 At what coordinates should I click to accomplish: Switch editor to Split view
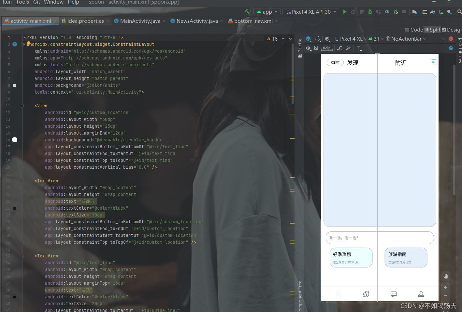432,30
